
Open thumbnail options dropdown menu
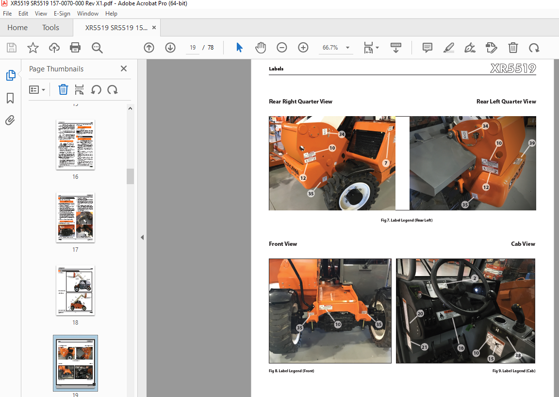[37, 89]
